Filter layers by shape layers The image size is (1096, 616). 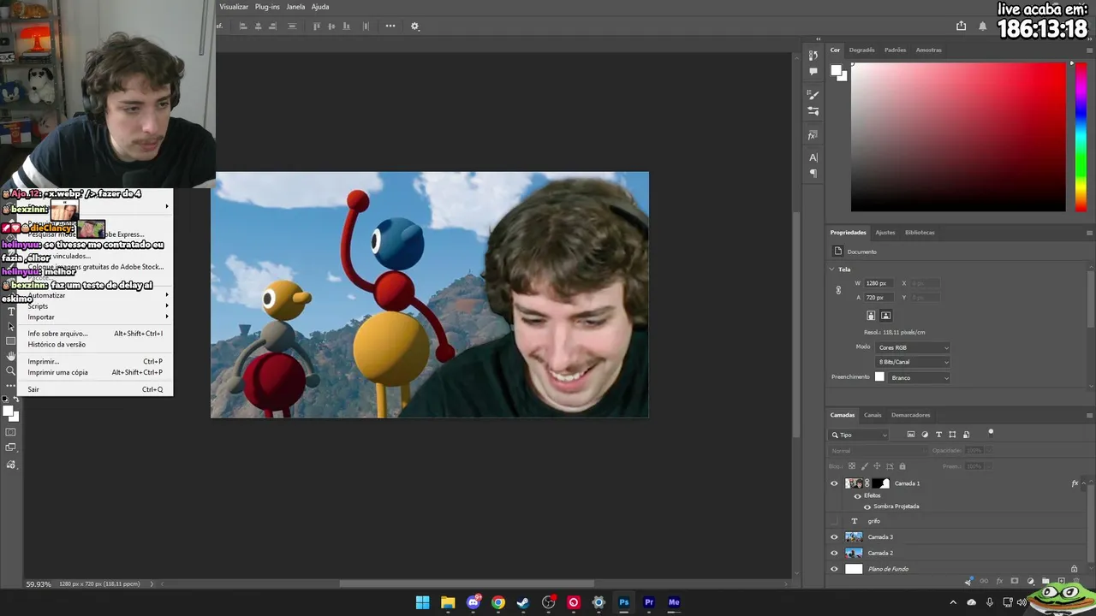click(x=952, y=435)
